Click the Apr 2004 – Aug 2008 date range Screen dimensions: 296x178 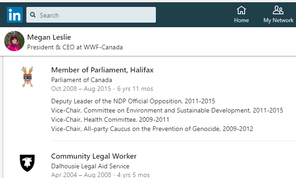81,175
